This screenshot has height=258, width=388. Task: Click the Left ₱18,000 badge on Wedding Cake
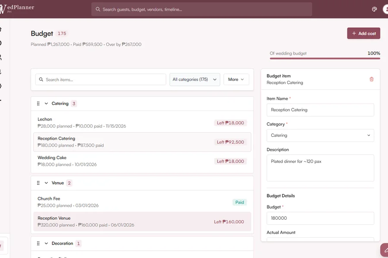pyautogui.click(x=230, y=161)
